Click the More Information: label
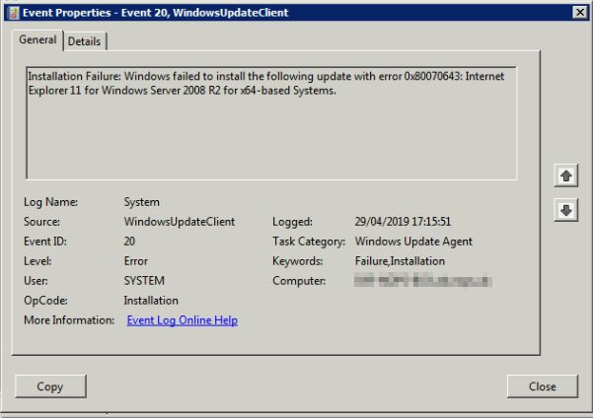 (x=69, y=320)
